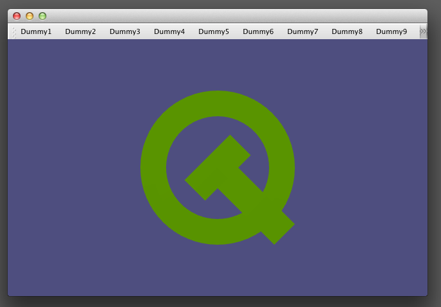Choose the Dummy3 toolbar action
The height and width of the screenshot is (307, 441).
click(x=125, y=31)
